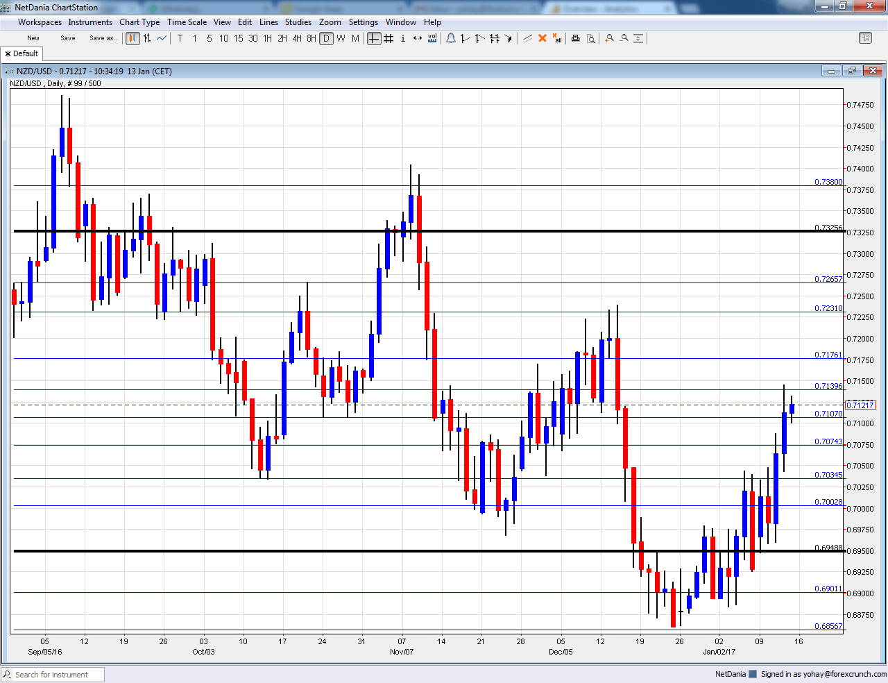Toggle the Daily (D) time scale
This screenshot has height=683, width=888.
326,39
